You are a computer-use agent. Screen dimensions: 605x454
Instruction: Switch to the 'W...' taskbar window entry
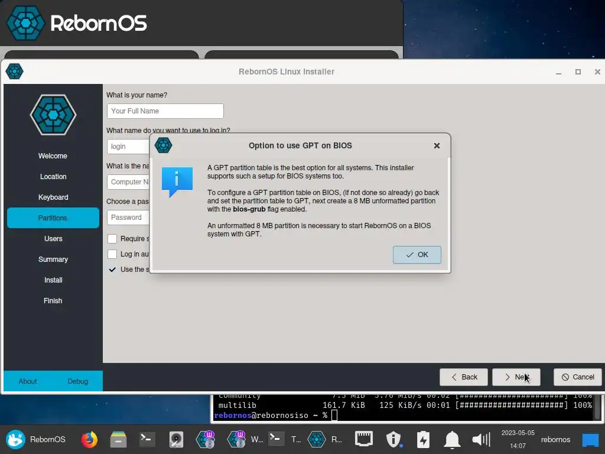click(x=246, y=439)
